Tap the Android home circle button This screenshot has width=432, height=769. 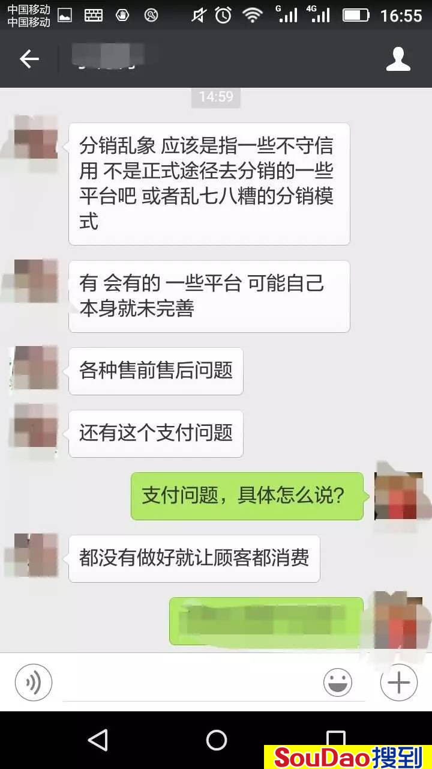pyautogui.click(x=216, y=740)
